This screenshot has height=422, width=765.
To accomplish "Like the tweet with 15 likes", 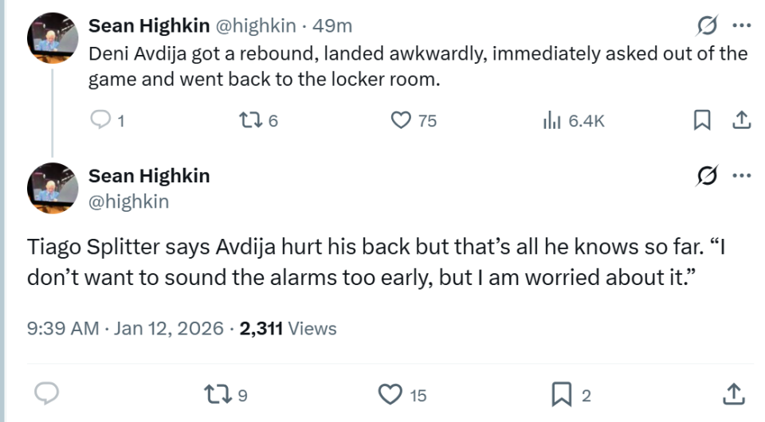I will point(390,393).
